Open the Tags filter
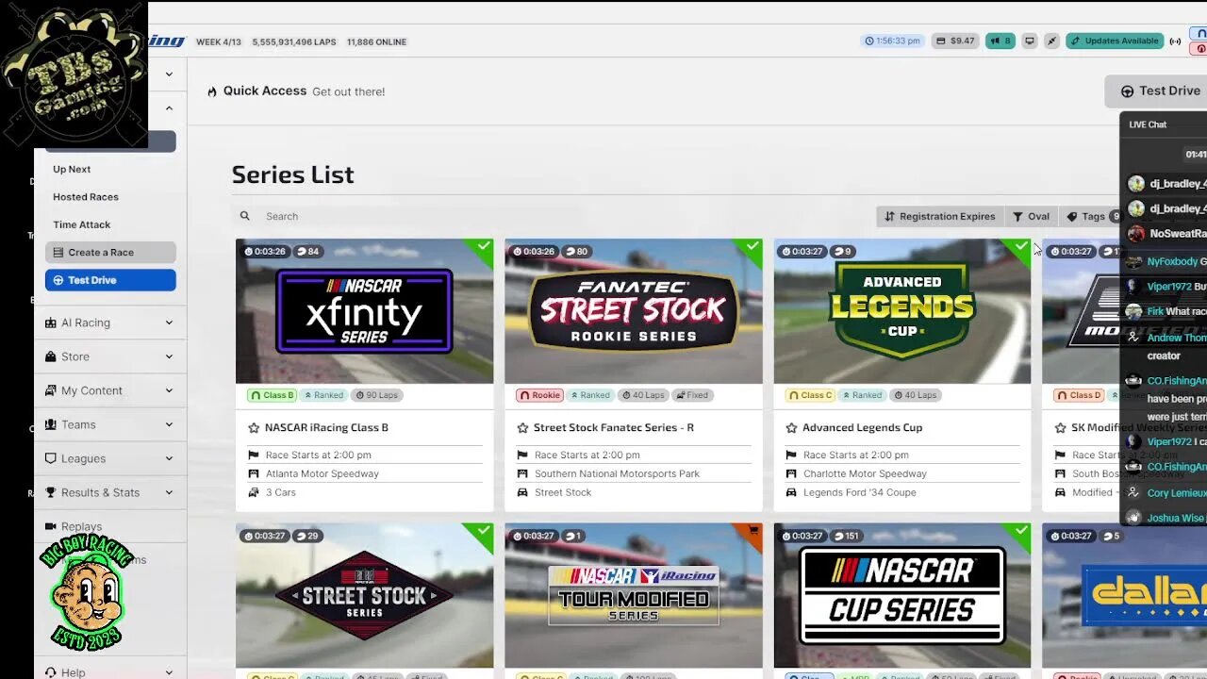 click(1091, 216)
